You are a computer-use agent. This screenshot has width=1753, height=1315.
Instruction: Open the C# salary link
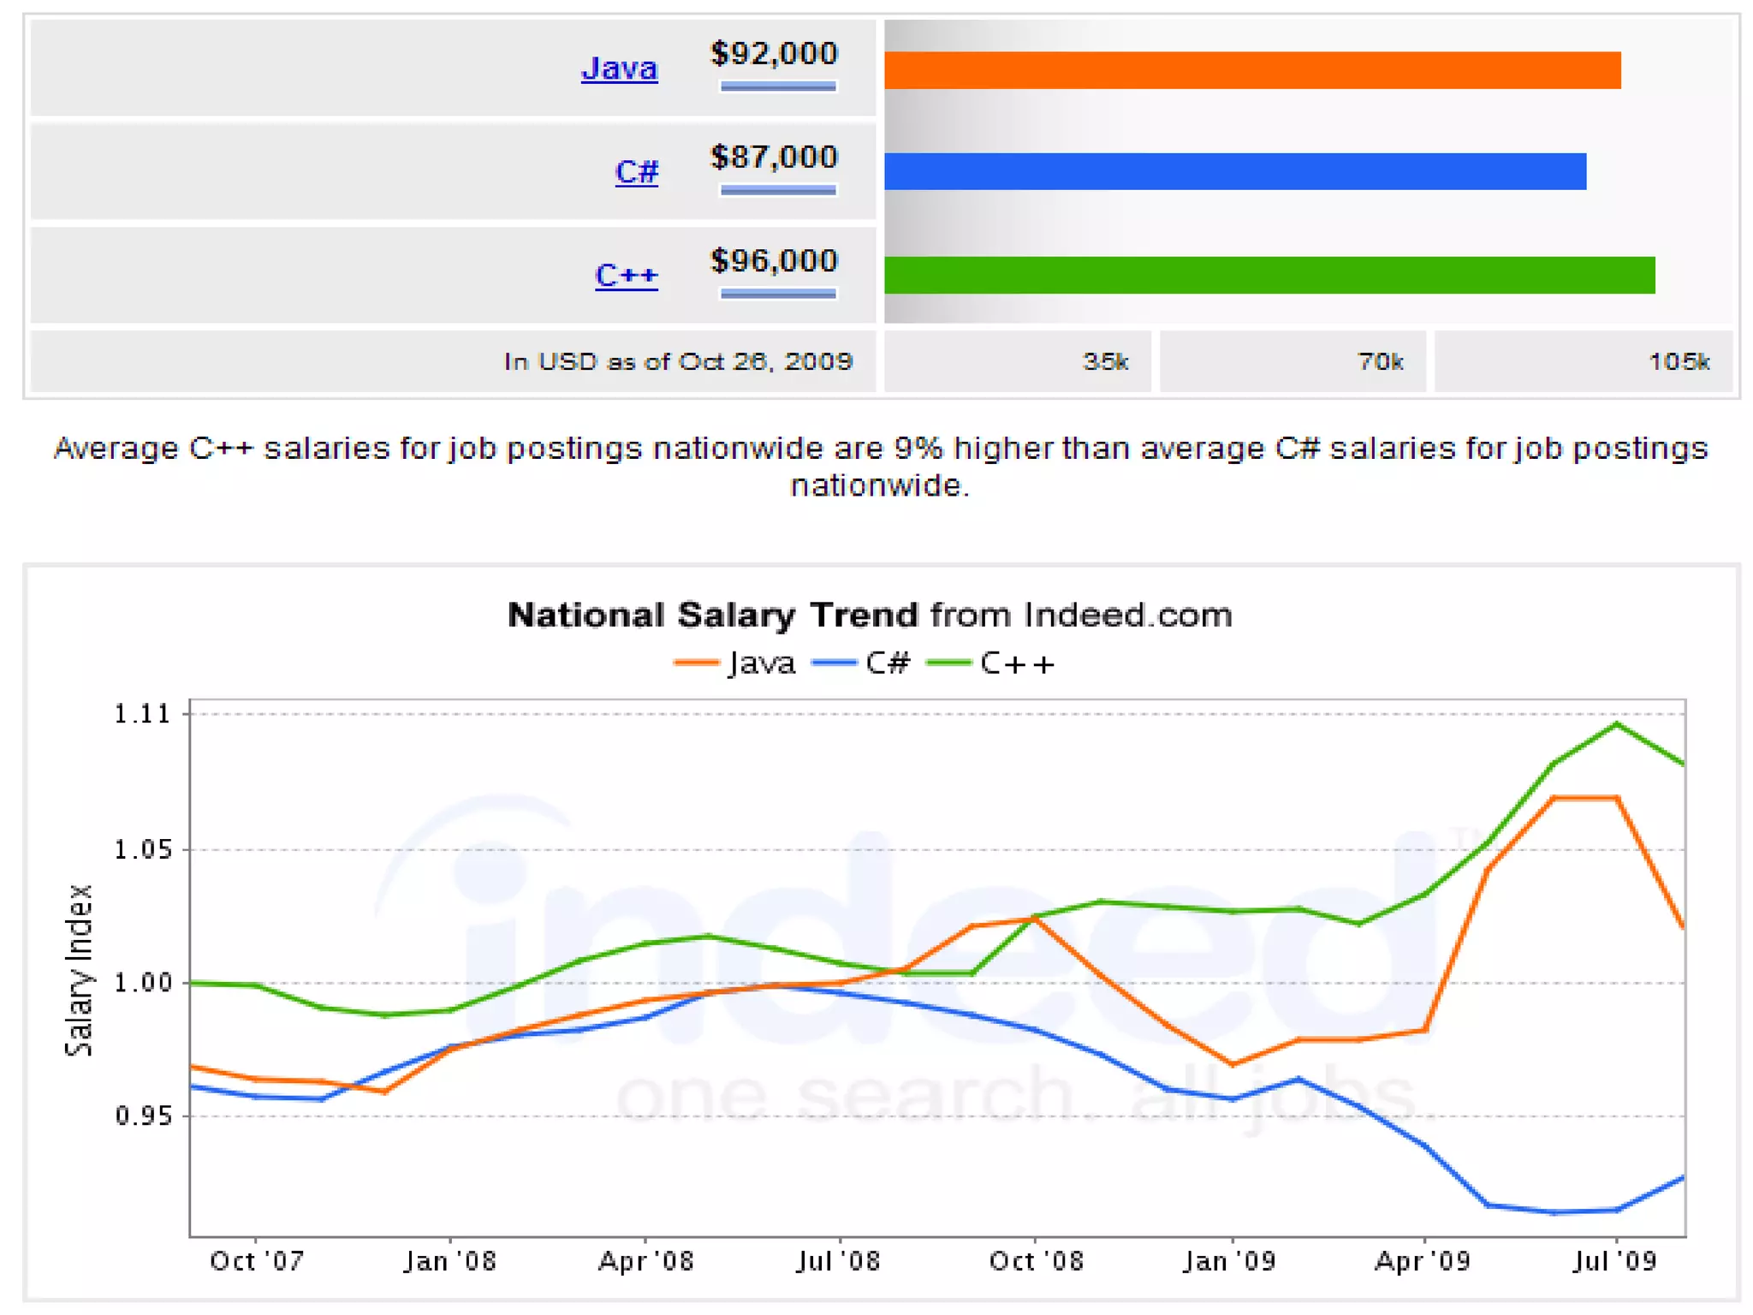point(636,171)
